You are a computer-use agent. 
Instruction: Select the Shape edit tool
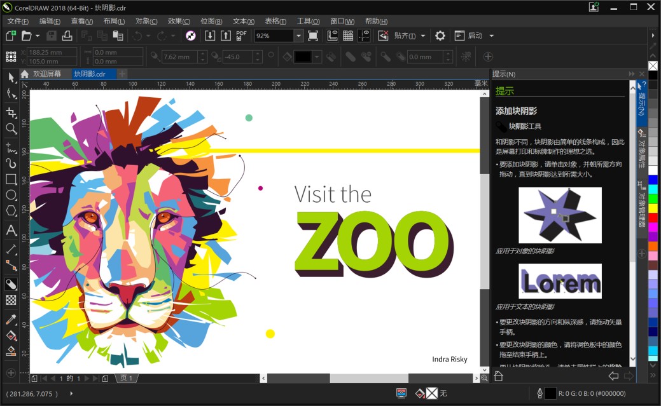click(x=11, y=93)
